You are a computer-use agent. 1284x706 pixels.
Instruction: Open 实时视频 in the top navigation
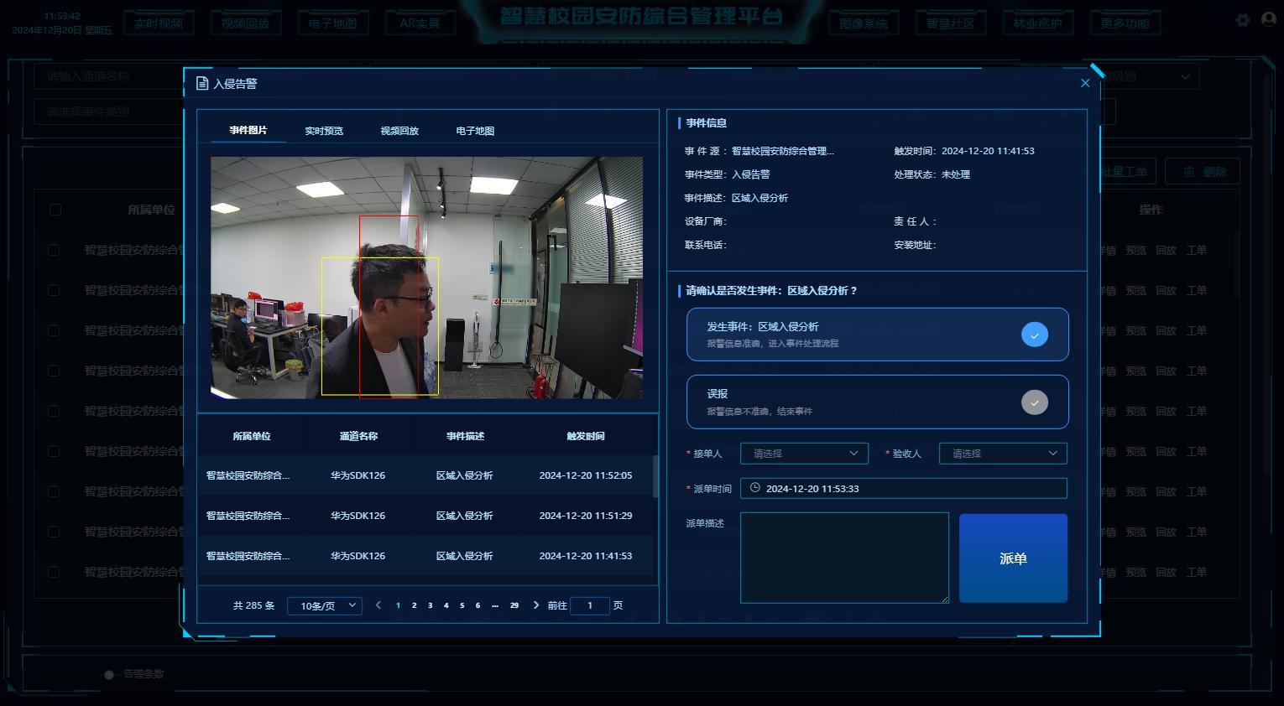pos(159,23)
